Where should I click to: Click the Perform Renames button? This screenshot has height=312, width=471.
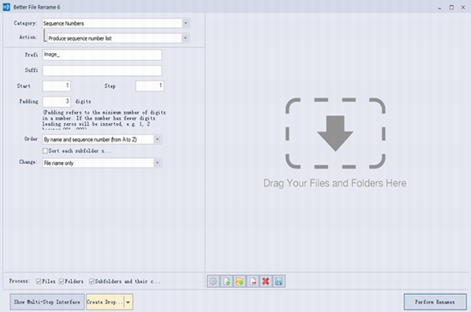point(435,302)
